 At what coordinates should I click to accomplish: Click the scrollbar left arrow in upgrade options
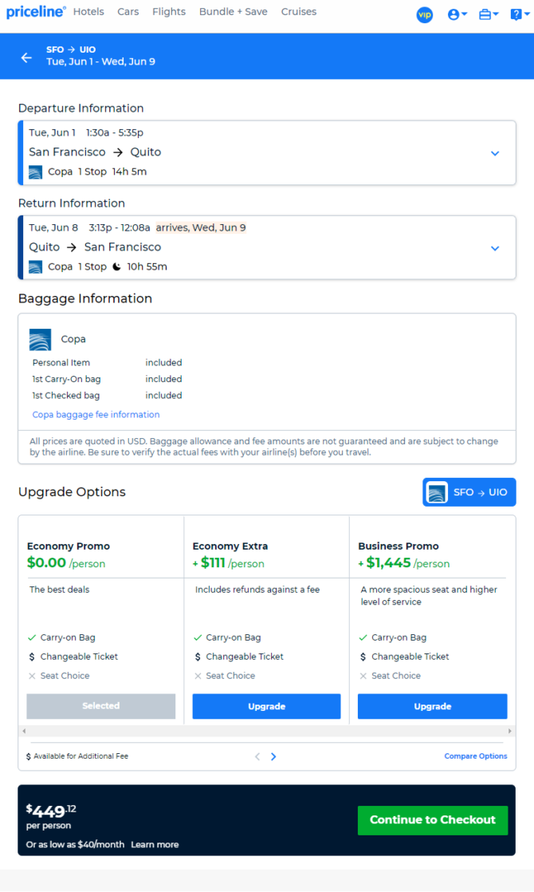pyautogui.click(x=24, y=731)
